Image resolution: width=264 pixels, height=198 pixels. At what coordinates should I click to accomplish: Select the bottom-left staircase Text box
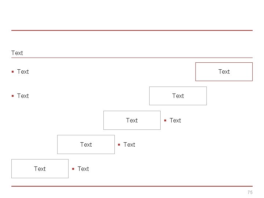tap(40, 169)
